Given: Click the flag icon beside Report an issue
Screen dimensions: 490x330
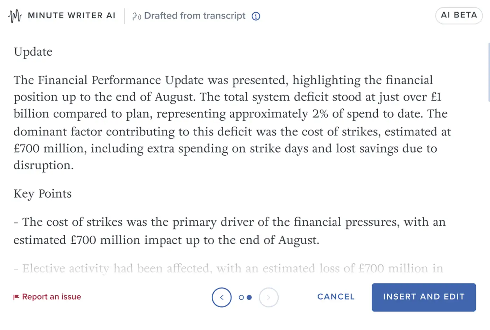Looking at the screenshot, I should pyautogui.click(x=16, y=297).
